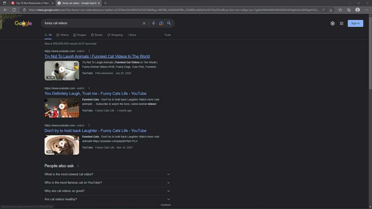
Task: View site information lock icon
Action: tap(24, 10)
